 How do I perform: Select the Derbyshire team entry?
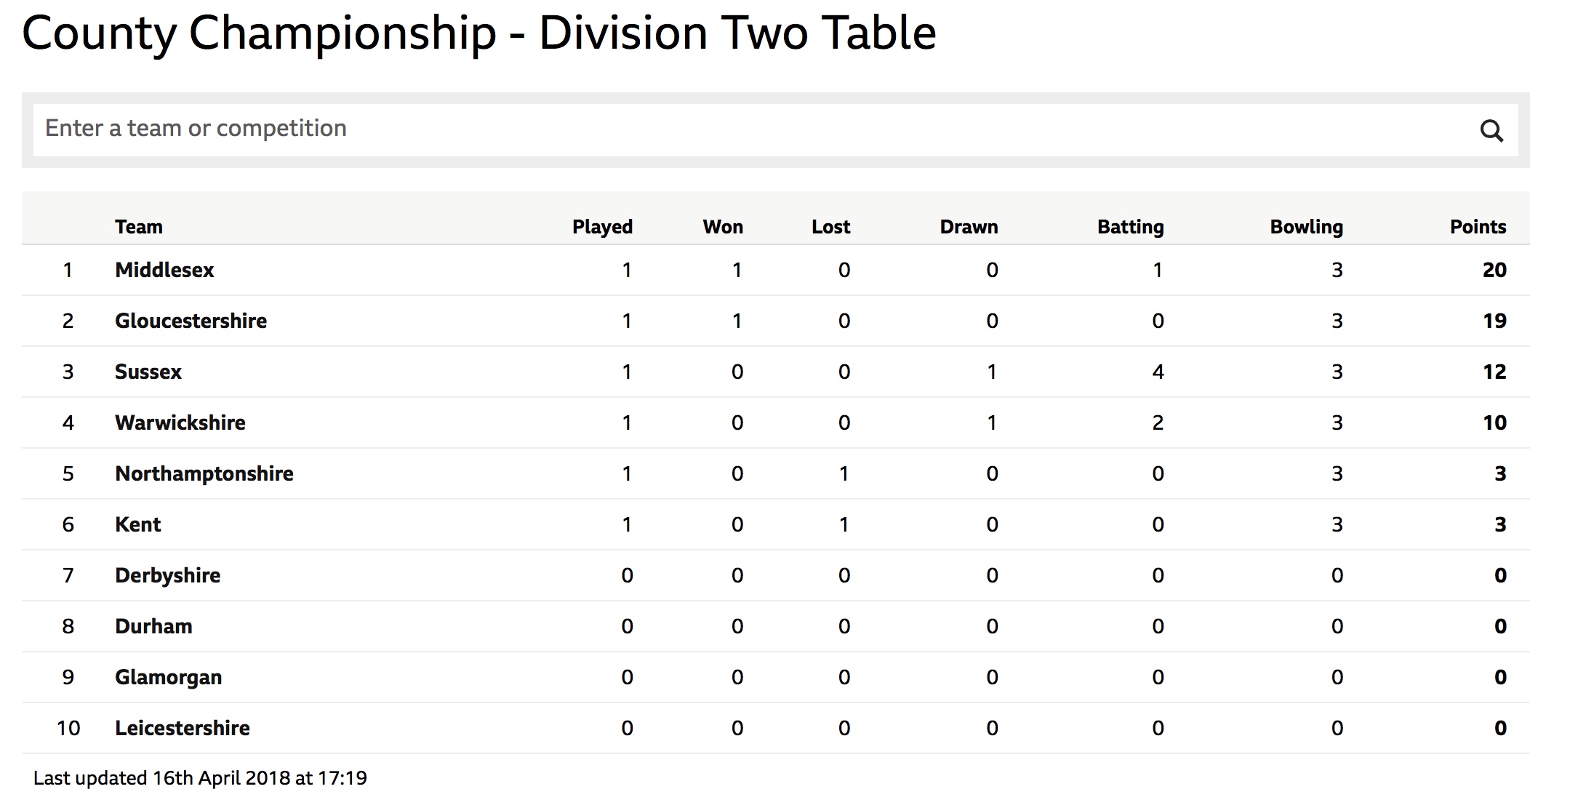coord(168,575)
